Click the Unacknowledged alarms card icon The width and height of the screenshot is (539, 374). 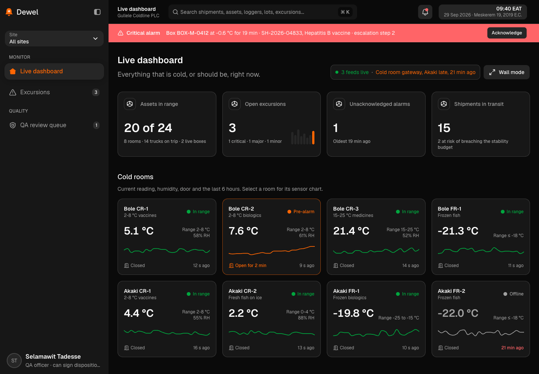pos(339,104)
